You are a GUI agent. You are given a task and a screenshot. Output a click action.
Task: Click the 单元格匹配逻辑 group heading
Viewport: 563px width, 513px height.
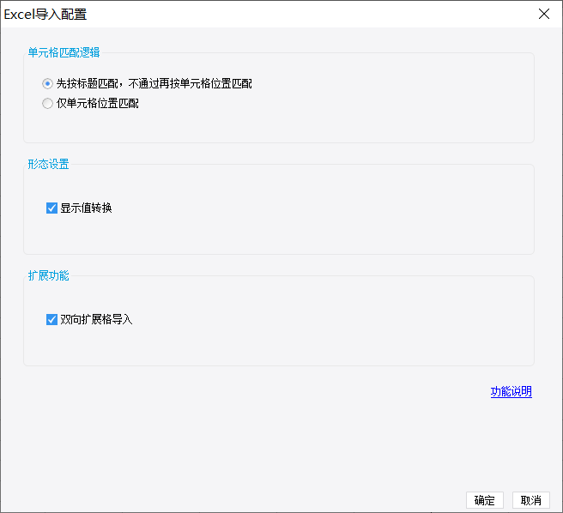pyautogui.click(x=64, y=53)
